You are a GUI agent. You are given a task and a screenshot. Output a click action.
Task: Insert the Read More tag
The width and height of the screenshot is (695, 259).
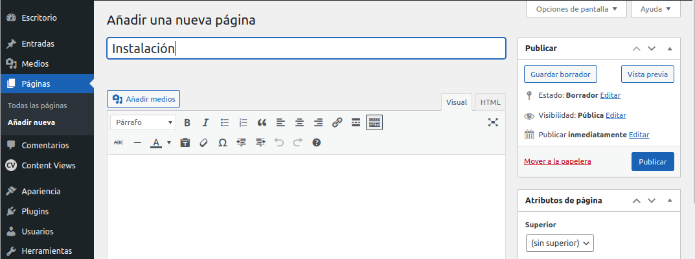pyautogui.click(x=356, y=122)
